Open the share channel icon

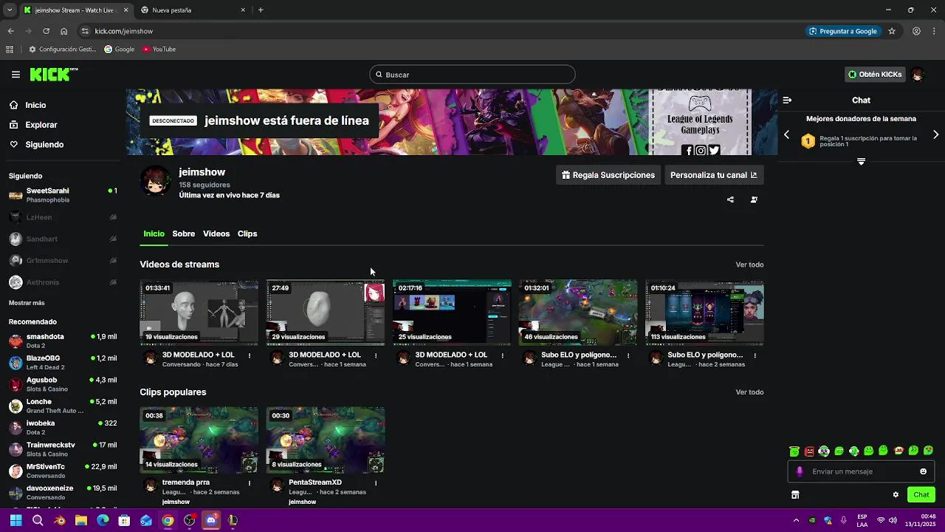pos(730,199)
